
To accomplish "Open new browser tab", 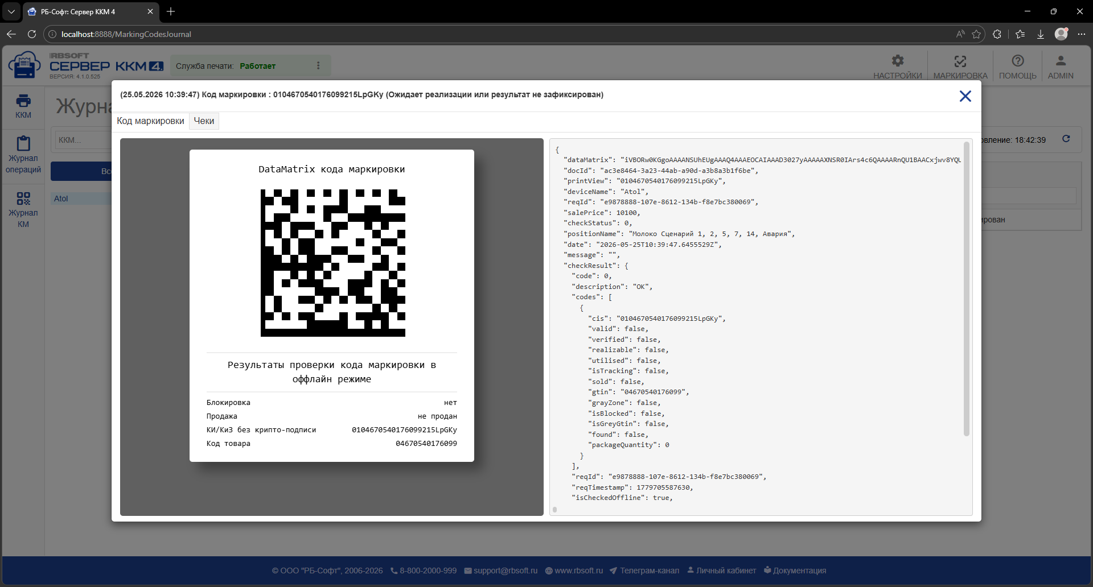I will click(x=171, y=11).
